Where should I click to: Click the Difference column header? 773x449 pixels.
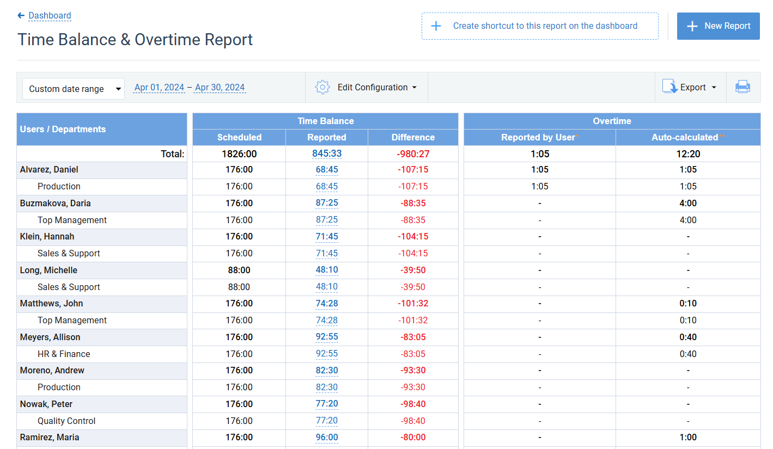(x=413, y=138)
